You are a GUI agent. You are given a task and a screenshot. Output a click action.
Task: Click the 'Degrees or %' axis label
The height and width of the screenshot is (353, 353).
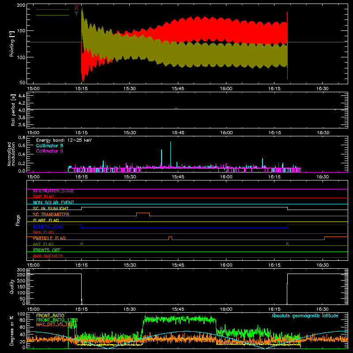point(11,330)
